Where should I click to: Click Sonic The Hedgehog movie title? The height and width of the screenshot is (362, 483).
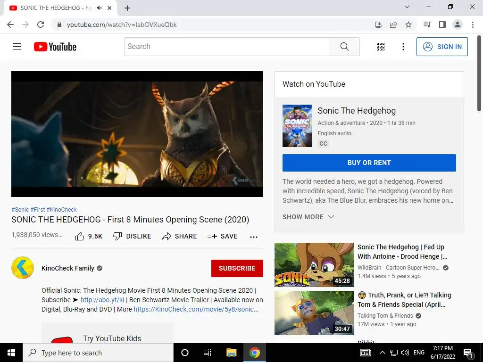click(357, 110)
